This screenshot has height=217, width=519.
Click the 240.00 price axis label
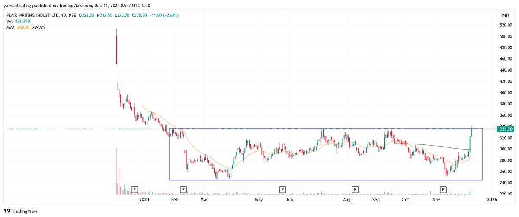[x=506, y=183]
